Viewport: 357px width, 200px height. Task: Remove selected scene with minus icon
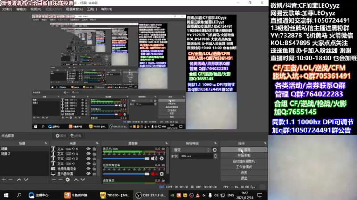pos(11,180)
